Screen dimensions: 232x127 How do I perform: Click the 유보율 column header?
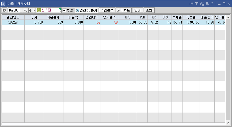(x=191, y=17)
